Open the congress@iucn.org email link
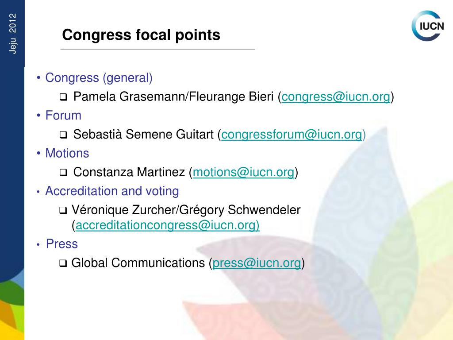 pos(336,97)
